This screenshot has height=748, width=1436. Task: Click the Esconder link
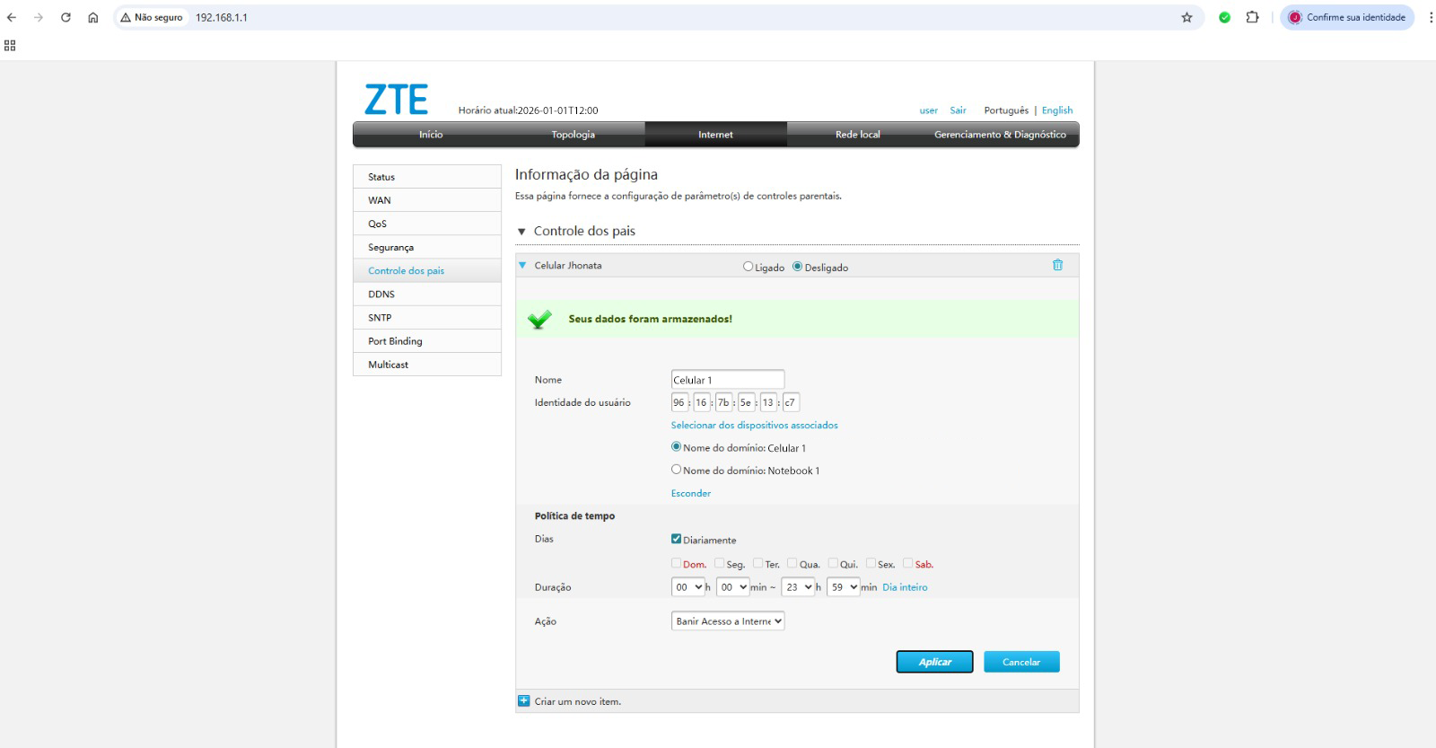click(x=691, y=493)
